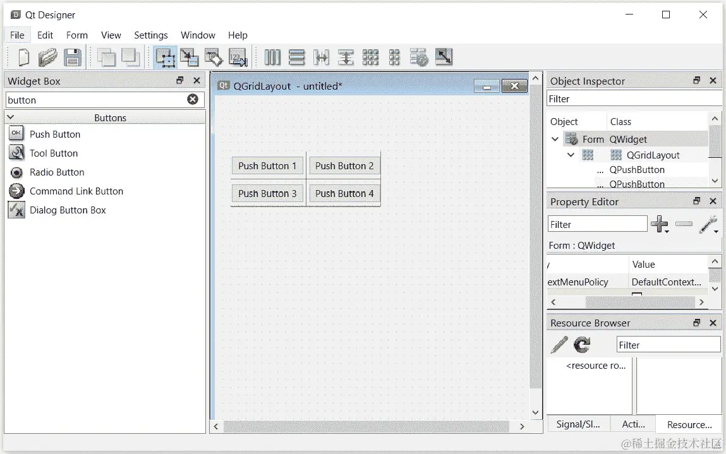Apply horizontal splitter layout icon
The width and height of the screenshot is (726, 454).
click(x=322, y=58)
